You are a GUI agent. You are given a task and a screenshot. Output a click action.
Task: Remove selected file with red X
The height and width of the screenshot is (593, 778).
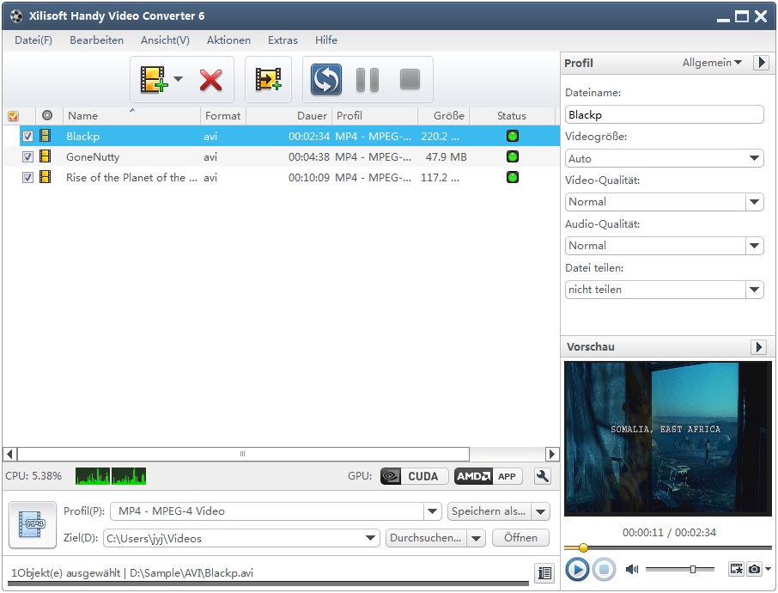pos(211,80)
